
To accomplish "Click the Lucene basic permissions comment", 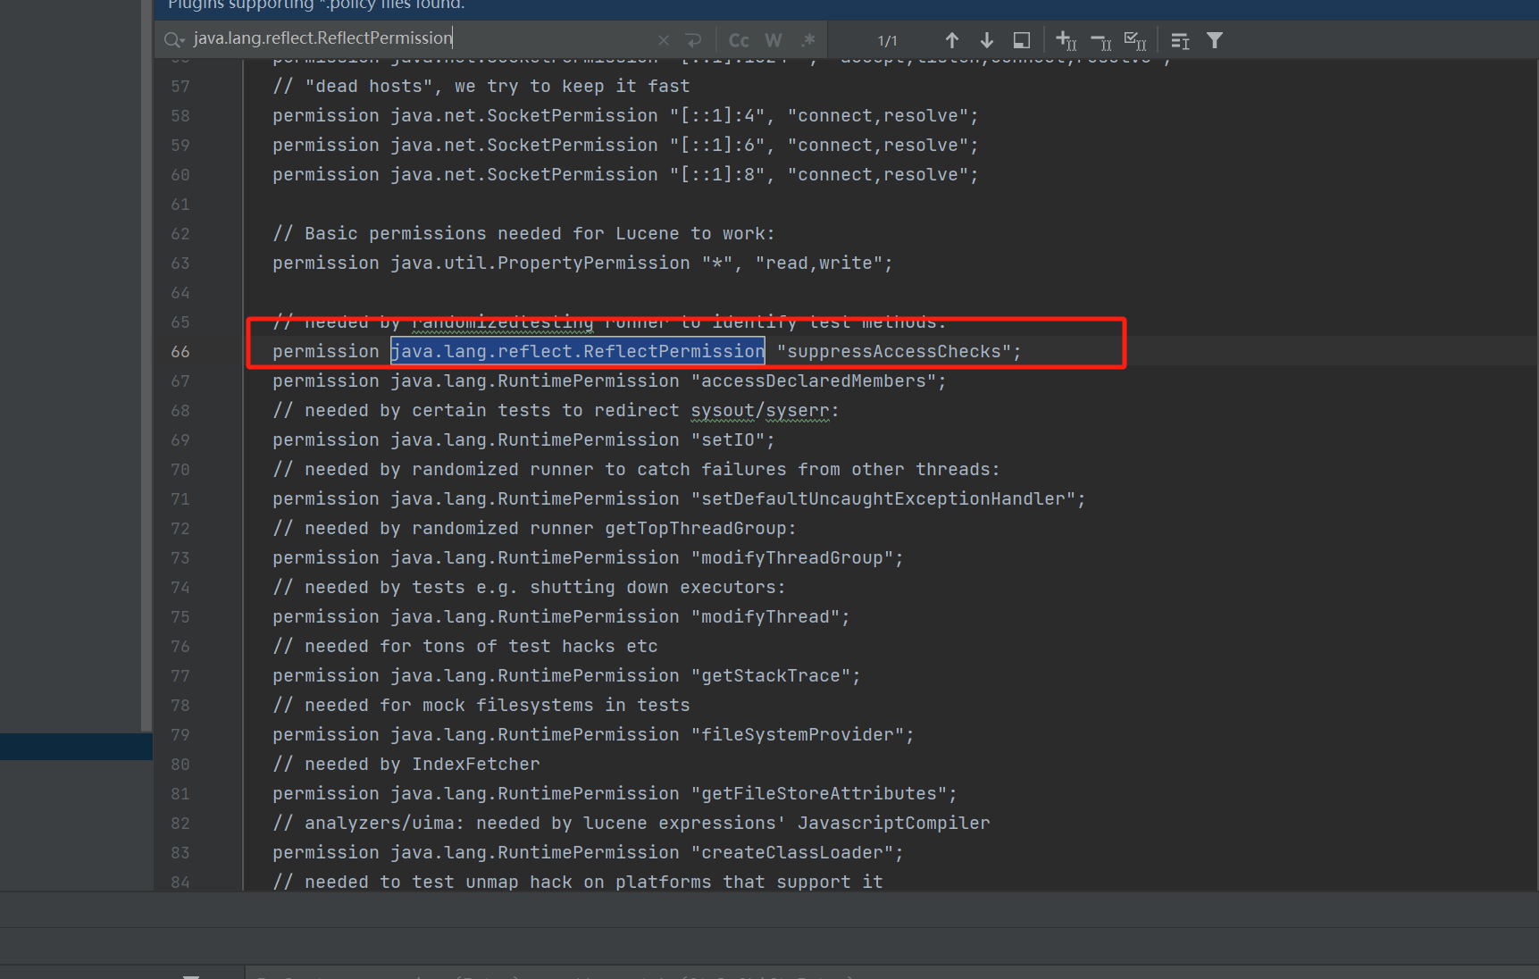I will (x=524, y=234).
